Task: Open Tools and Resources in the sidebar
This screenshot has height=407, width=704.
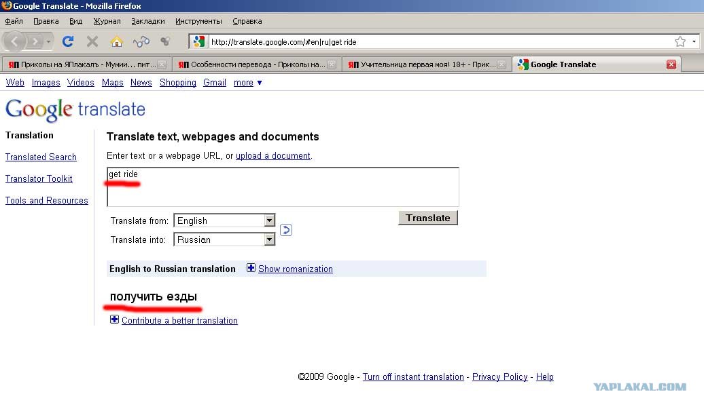Action: pyautogui.click(x=47, y=200)
